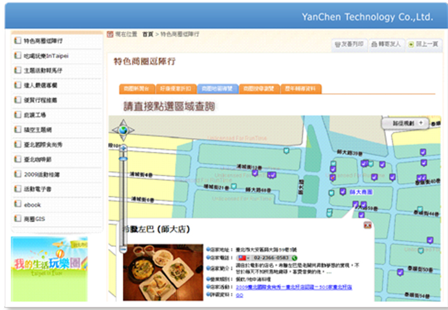Click the map pan compass control
Screen dimensions: 448x310
click(123, 130)
